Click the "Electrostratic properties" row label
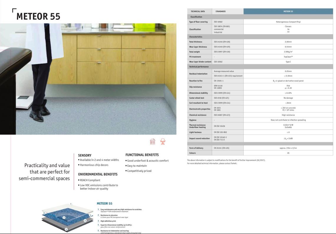The image size is (336, 234). (x=200, y=109)
